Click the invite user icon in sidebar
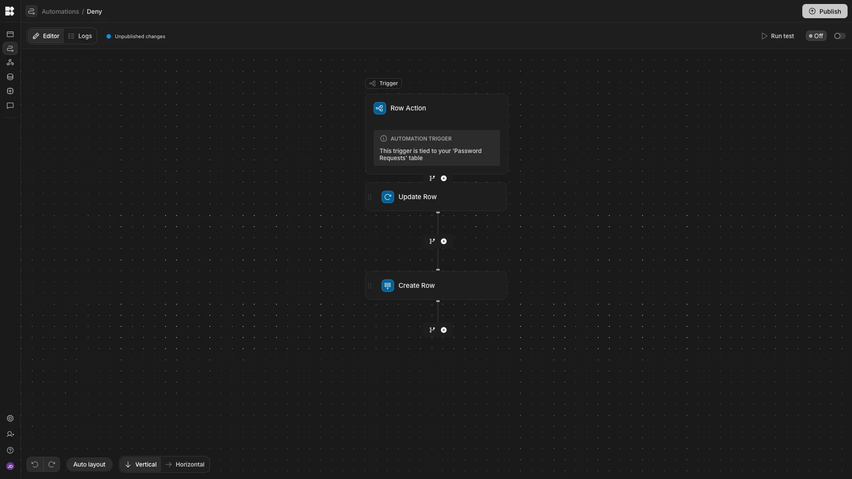Screen dimensions: 852x479 click(10, 434)
